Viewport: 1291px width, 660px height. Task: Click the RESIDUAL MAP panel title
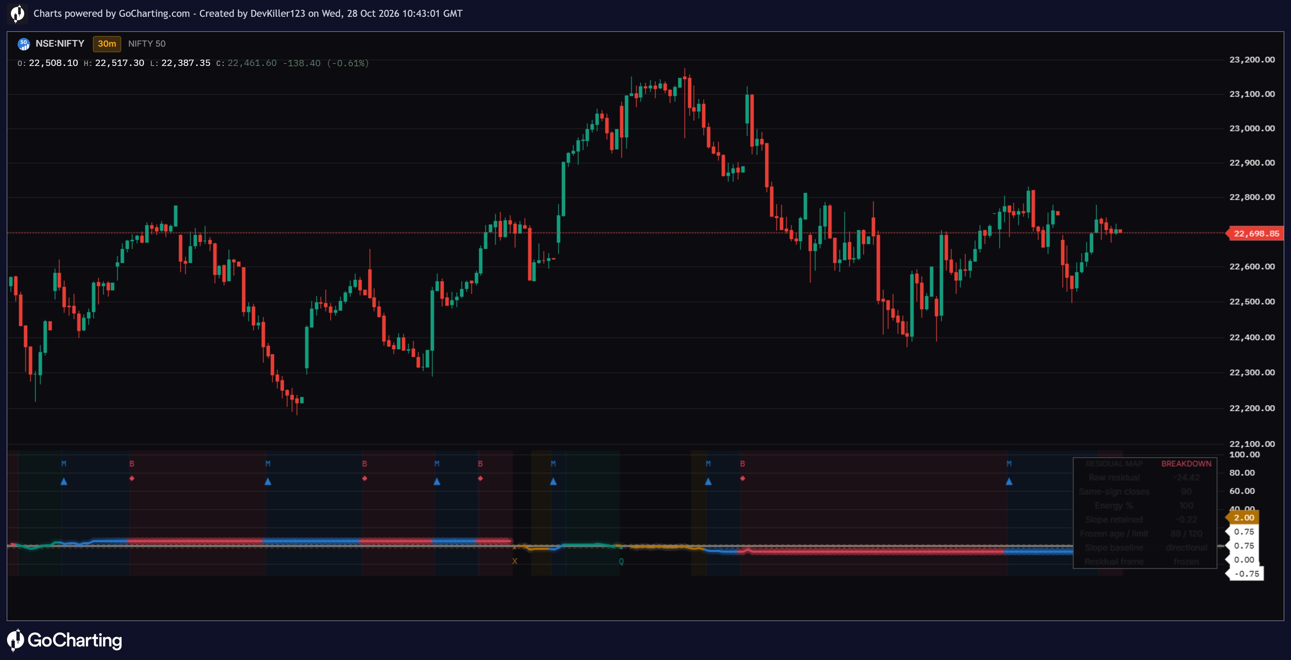click(x=1114, y=464)
